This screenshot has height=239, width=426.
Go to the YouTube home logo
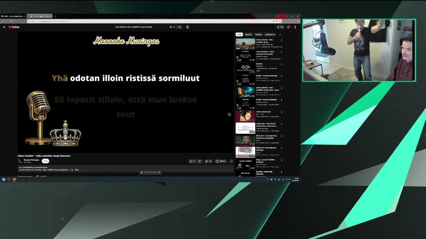click(x=14, y=27)
